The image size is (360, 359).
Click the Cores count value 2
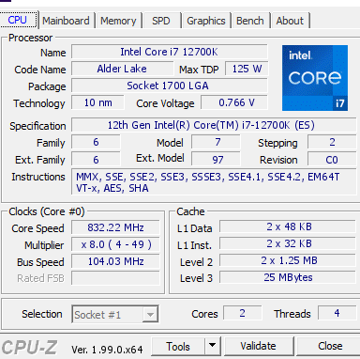pos(243,313)
